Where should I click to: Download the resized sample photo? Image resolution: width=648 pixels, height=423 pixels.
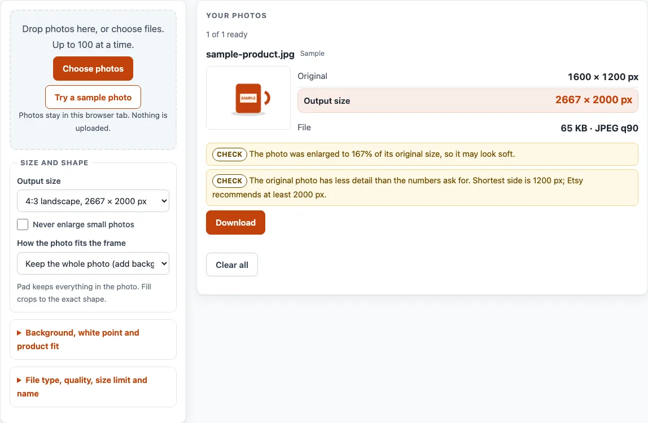point(235,223)
